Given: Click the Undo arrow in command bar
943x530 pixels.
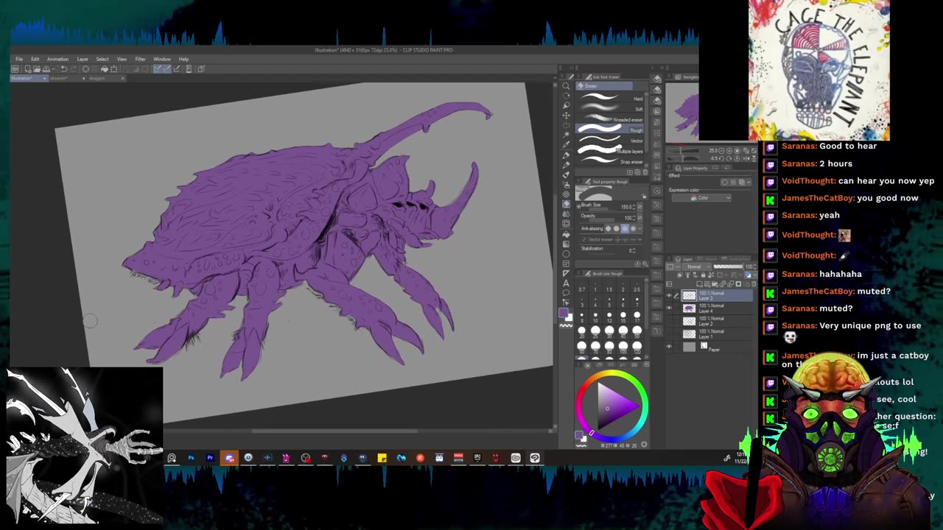Looking at the screenshot, I should pyautogui.click(x=63, y=69).
